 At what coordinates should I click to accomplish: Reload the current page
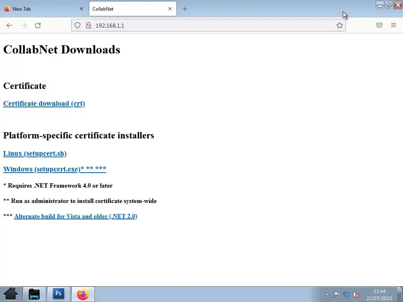click(38, 26)
